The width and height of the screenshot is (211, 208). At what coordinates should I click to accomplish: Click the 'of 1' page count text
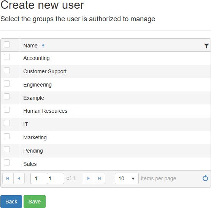pos(71,178)
